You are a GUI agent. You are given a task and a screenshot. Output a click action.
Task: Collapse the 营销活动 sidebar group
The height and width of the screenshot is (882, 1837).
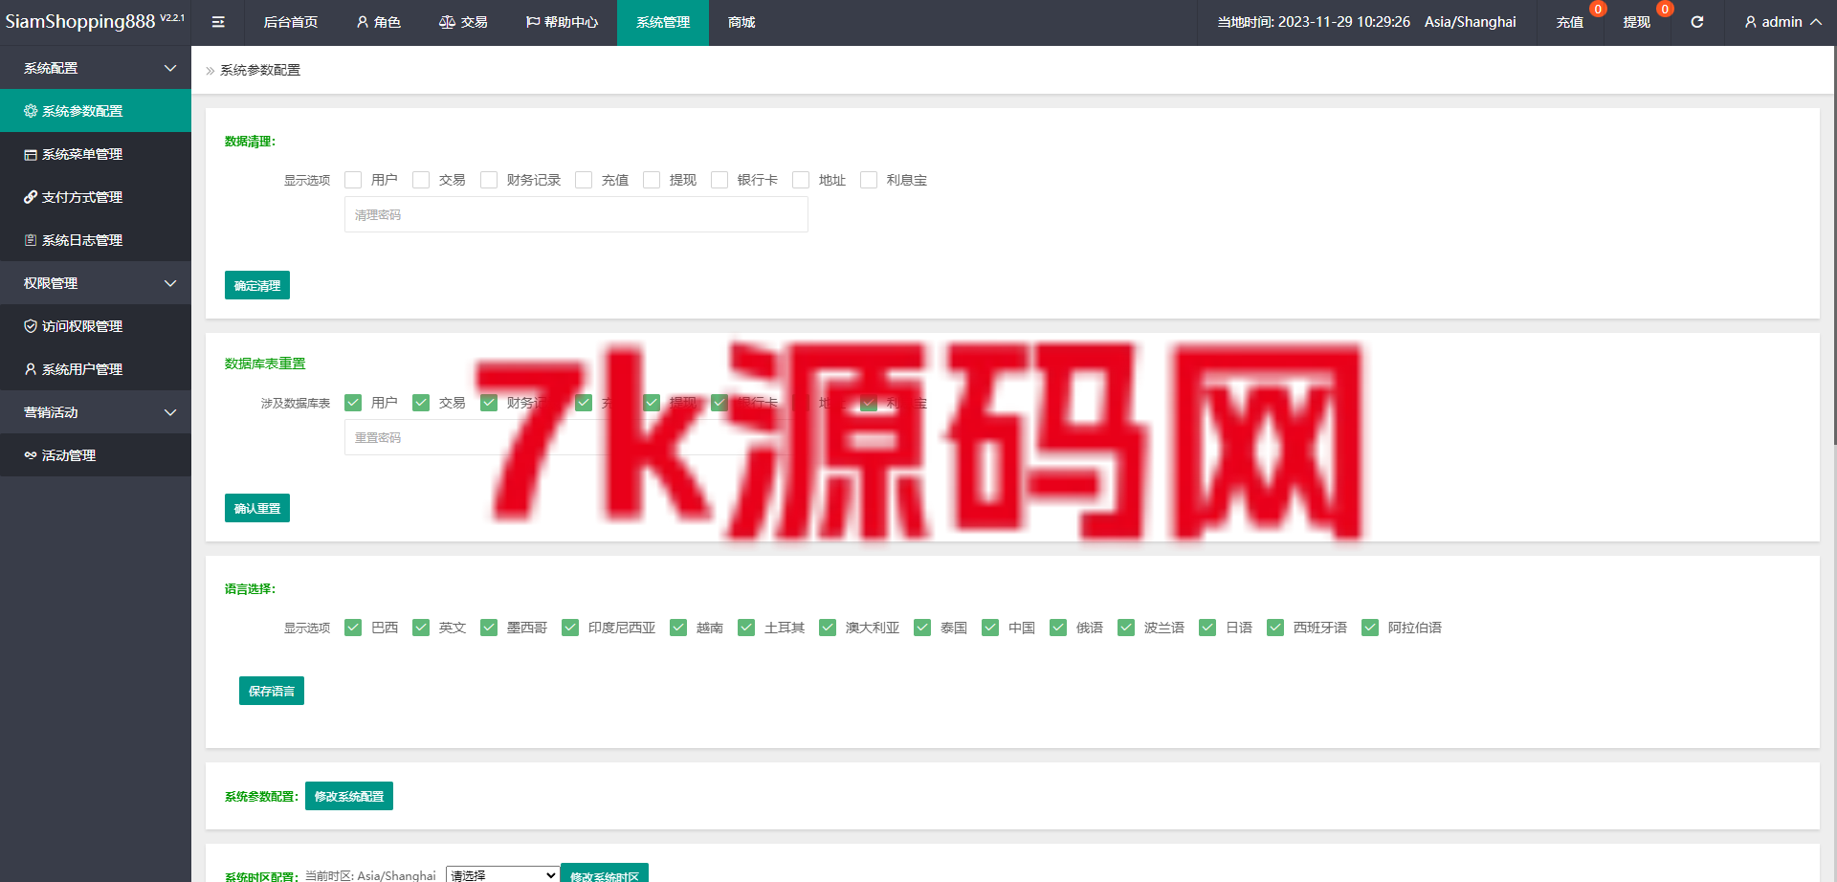point(96,412)
